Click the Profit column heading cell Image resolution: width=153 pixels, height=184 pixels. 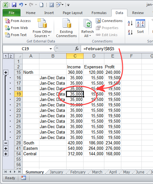pyautogui.click(x=113, y=67)
